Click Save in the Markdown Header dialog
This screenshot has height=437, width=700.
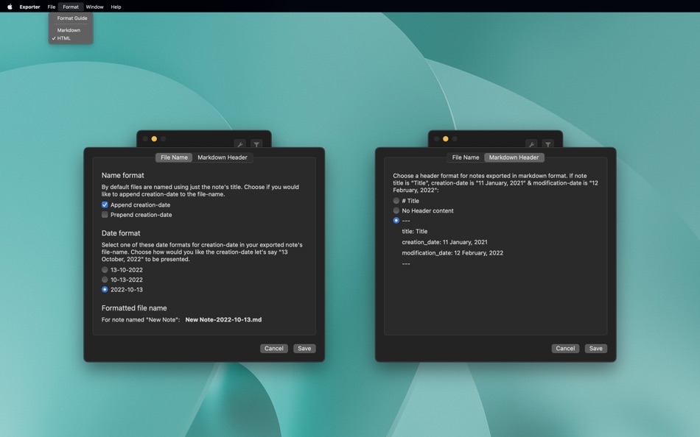pos(596,348)
